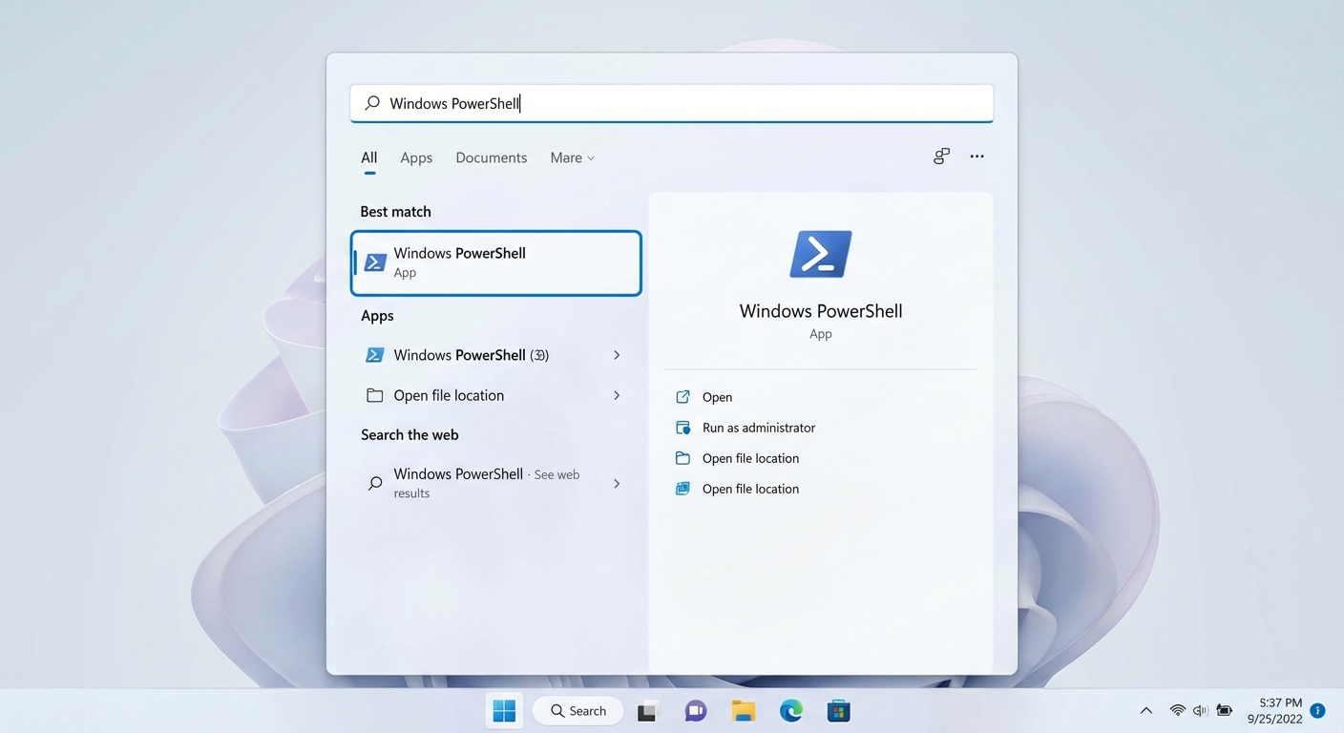Click the Start button on the taskbar
The width and height of the screenshot is (1344, 733).
tap(504, 710)
